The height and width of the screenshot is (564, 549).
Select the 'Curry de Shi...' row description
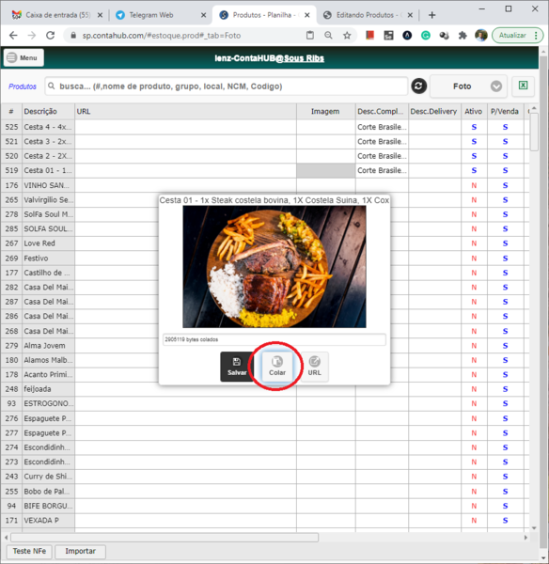(48, 477)
